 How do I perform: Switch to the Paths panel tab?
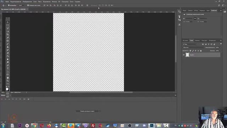pyautogui.click(x=204, y=41)
